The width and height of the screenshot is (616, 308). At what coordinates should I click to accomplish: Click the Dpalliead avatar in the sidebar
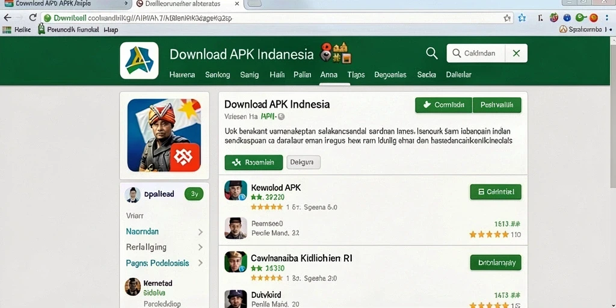click(132, 194)
